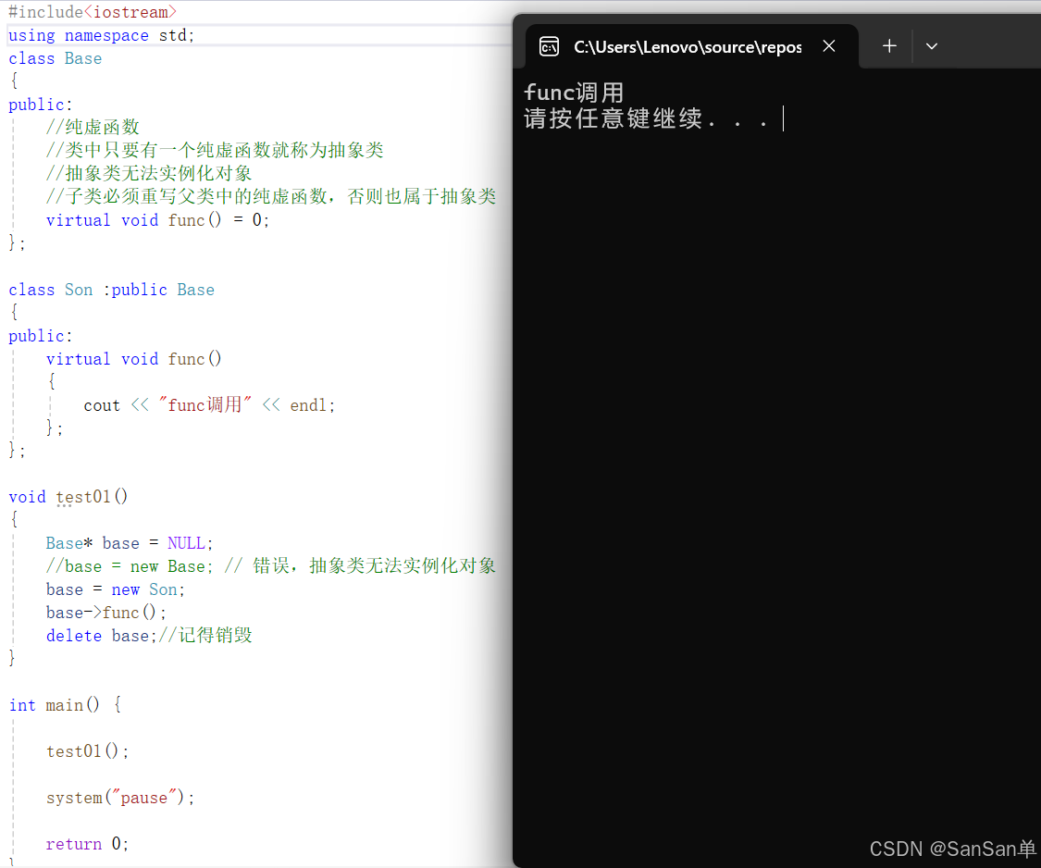The height and width of the screenshot is (868, 1041).
Task: Click the 'virtual void func() = 0;' line
Action: click(157, 220)
